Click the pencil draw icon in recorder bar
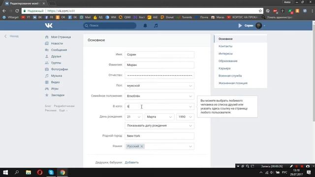Image resolution: width=315 pixels, height=177 pixels. pos(291,166)
